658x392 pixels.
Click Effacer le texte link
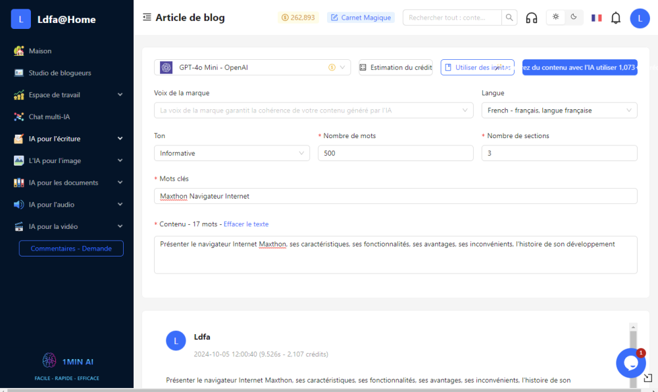click(x=246, y=224)
